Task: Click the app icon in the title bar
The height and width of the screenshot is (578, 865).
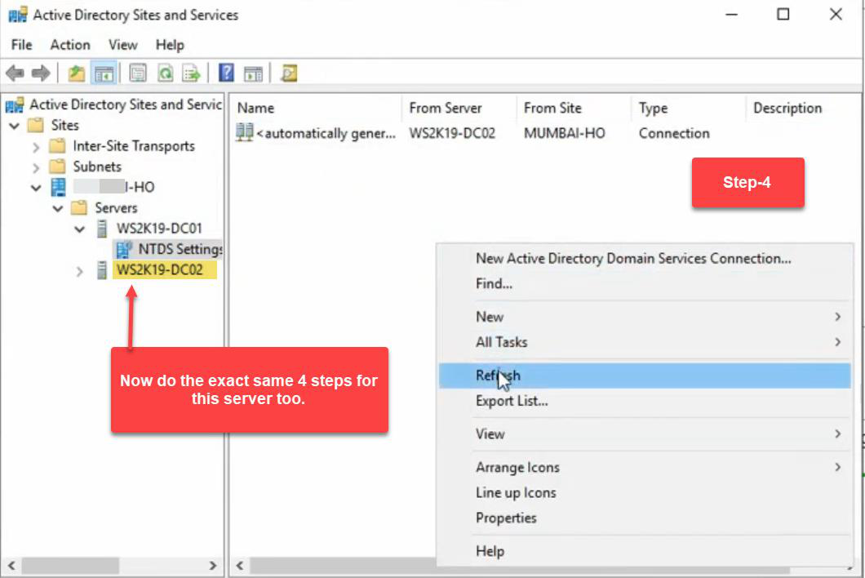Action: pos(18,15)
